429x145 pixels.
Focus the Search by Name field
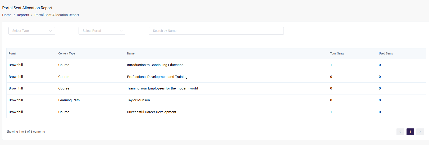tap(216, 31)
